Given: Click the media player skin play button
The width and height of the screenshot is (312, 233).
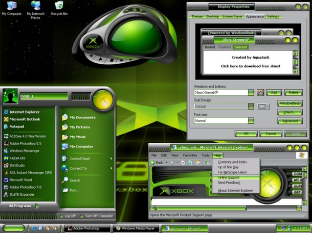Looking at the screenshot, I should click(x=100, y=59).
